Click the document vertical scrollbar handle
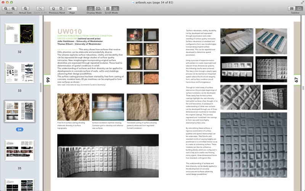The height and width of the screenshot is (191, 305). pos(303,88)
